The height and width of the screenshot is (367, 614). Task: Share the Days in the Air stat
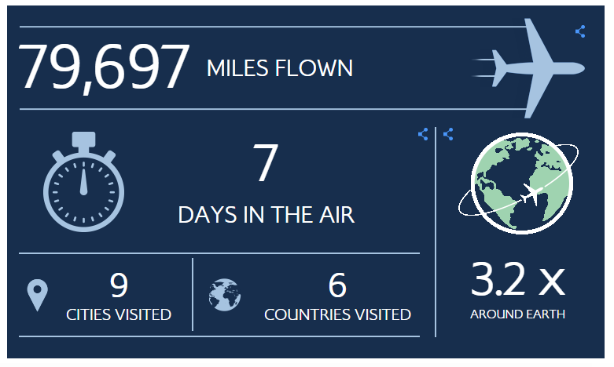[x=423, y=134]
